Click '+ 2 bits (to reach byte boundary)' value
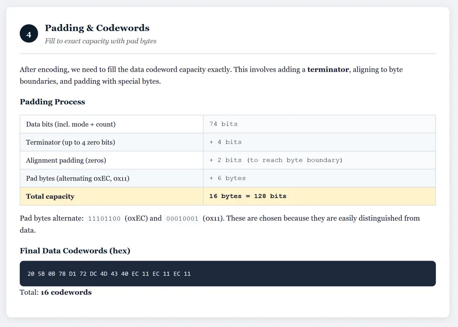The image size is (458, 327). coord(276,160)
